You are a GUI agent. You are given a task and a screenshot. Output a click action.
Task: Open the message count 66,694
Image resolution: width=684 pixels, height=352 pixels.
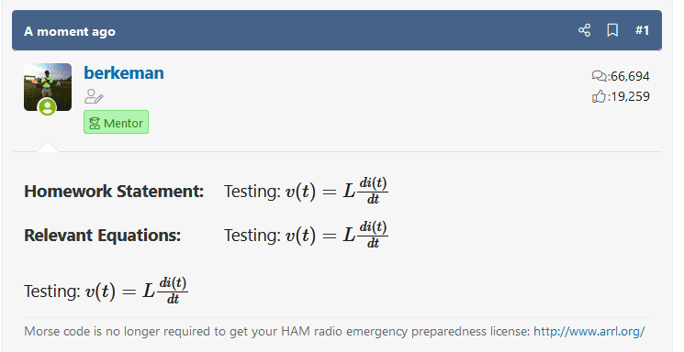630,76
